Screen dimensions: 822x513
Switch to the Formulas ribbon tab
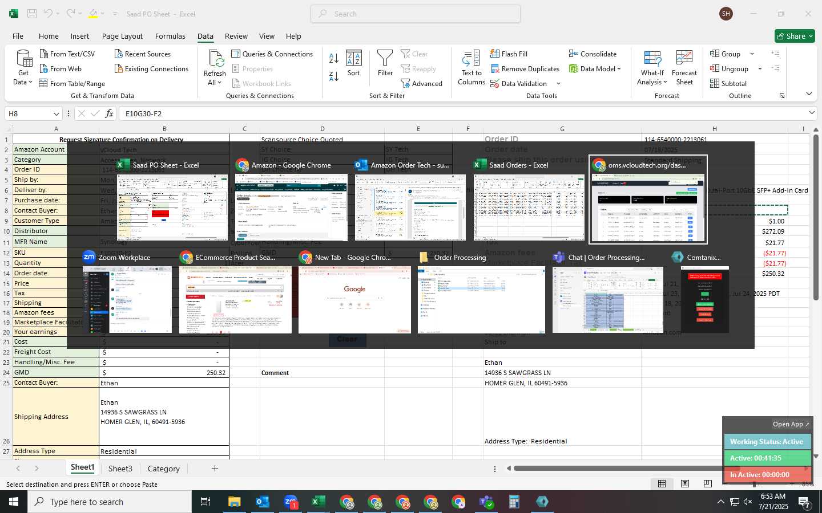[170, 36]
